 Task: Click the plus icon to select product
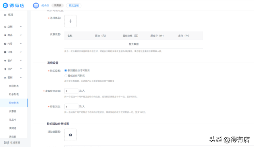click(70, 21)
